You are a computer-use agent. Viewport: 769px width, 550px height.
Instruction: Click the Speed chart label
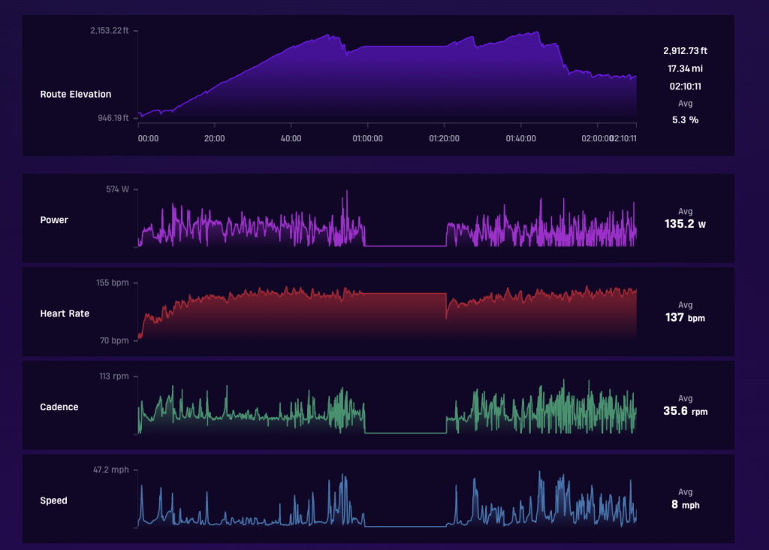coord(53,500)
